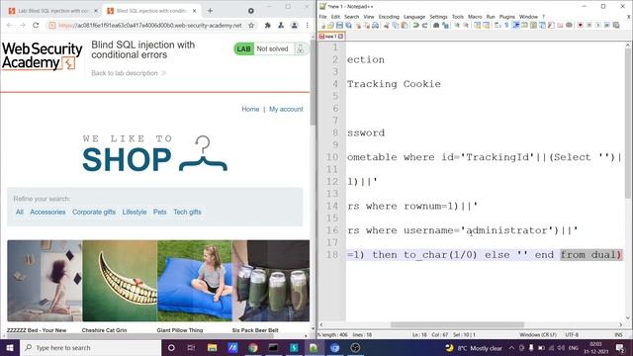Start macro recording with red record icon

coord(581,25)
